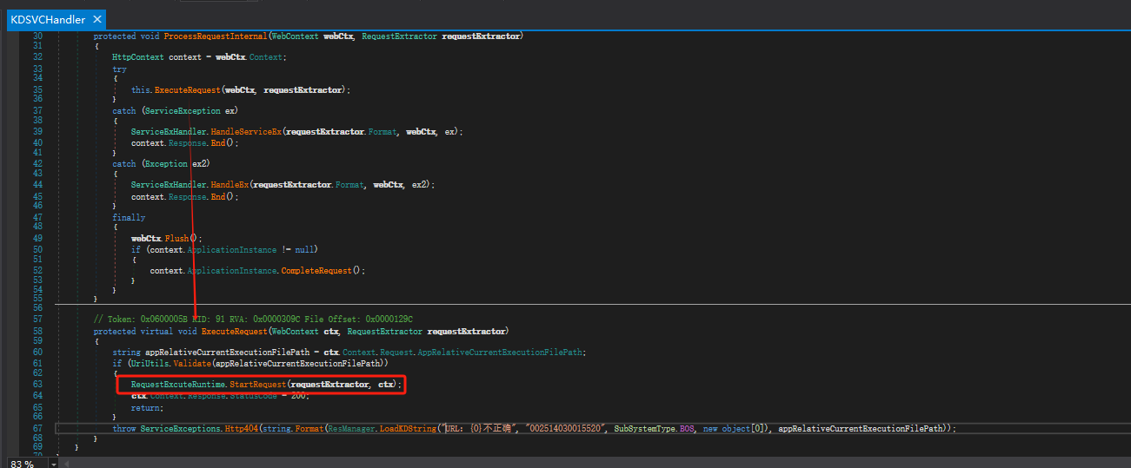Click ResManager class on line 67
The height and width of the screenshot is (468, 1131).
(x=350, y=429)
